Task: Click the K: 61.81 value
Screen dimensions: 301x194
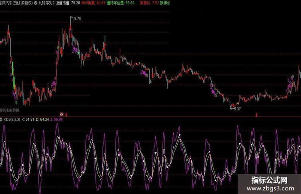Action: click(x=28, y=119)
